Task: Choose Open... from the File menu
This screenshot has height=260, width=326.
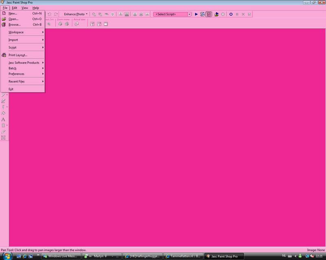Action: pos(23,19)
